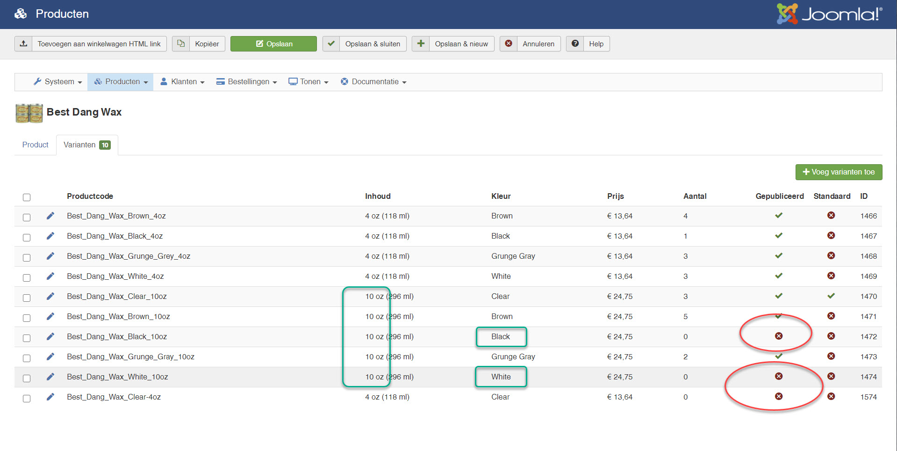
Task: Select checkbox for Best_Dang_Wax_Clear_10oz row
Action: (27, 298)
